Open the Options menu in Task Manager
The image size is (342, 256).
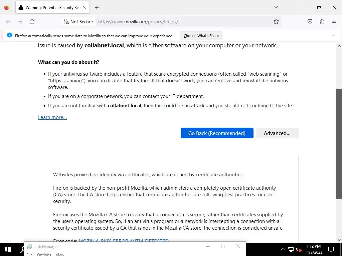point(44,254)
